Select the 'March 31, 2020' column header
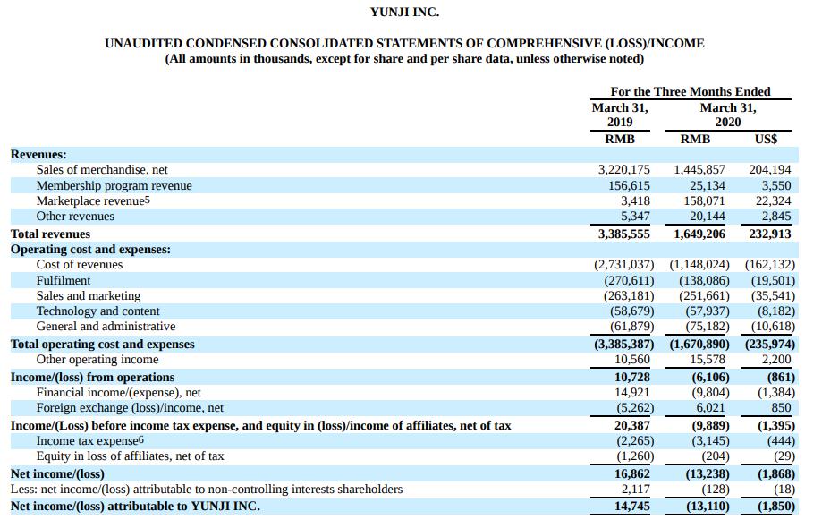This screenshot has width=822, height=528. (x=728, y=115)
